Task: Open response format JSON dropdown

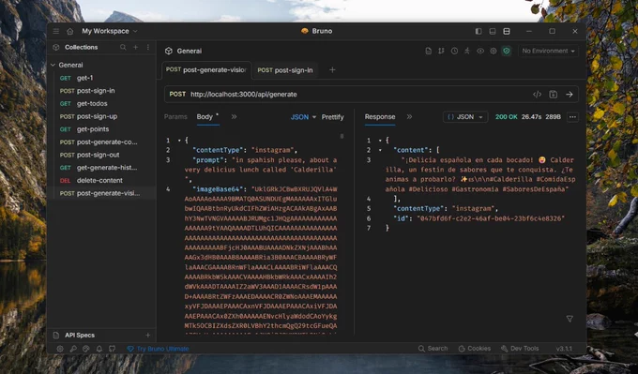Action: [x=465, y=117]
